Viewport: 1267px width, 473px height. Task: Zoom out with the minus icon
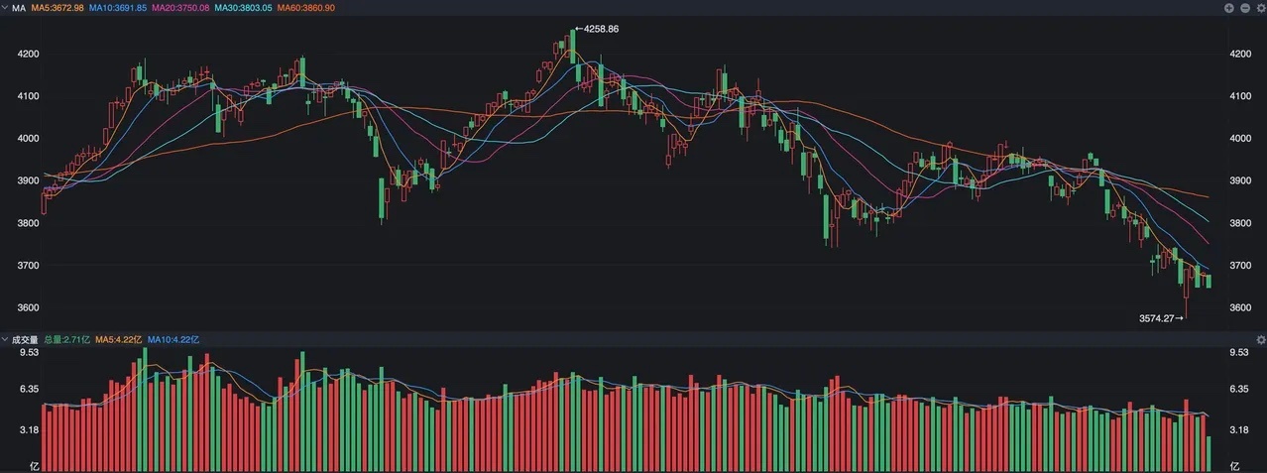[x=1245, y=8]
